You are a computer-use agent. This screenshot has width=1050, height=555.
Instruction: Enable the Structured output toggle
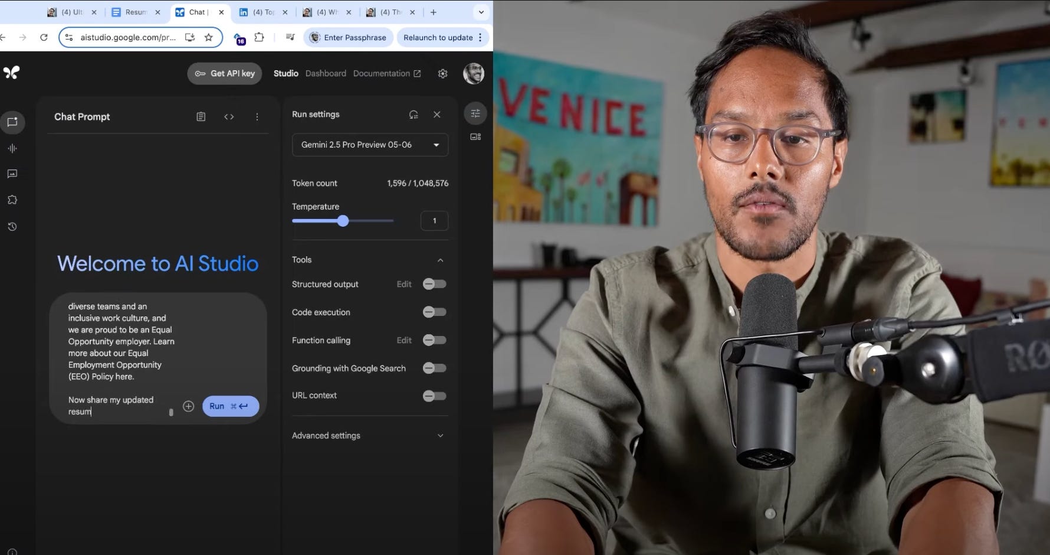(435, 284)
